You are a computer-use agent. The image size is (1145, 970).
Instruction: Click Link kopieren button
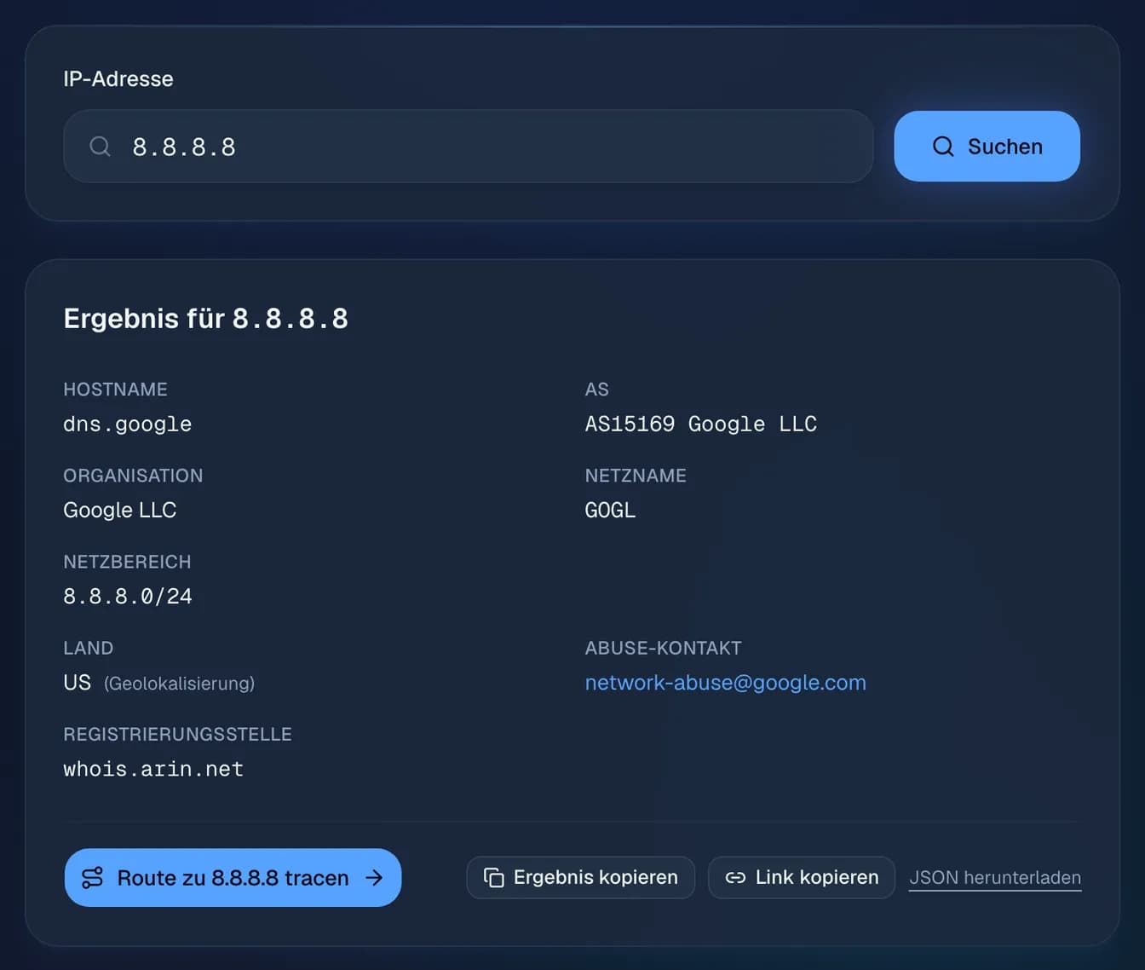pyautogui.click(x=802, y=877)
